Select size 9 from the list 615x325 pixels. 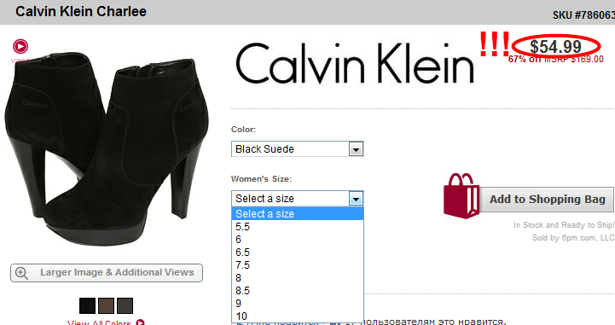pyautogui.click(x=298, y=304)
